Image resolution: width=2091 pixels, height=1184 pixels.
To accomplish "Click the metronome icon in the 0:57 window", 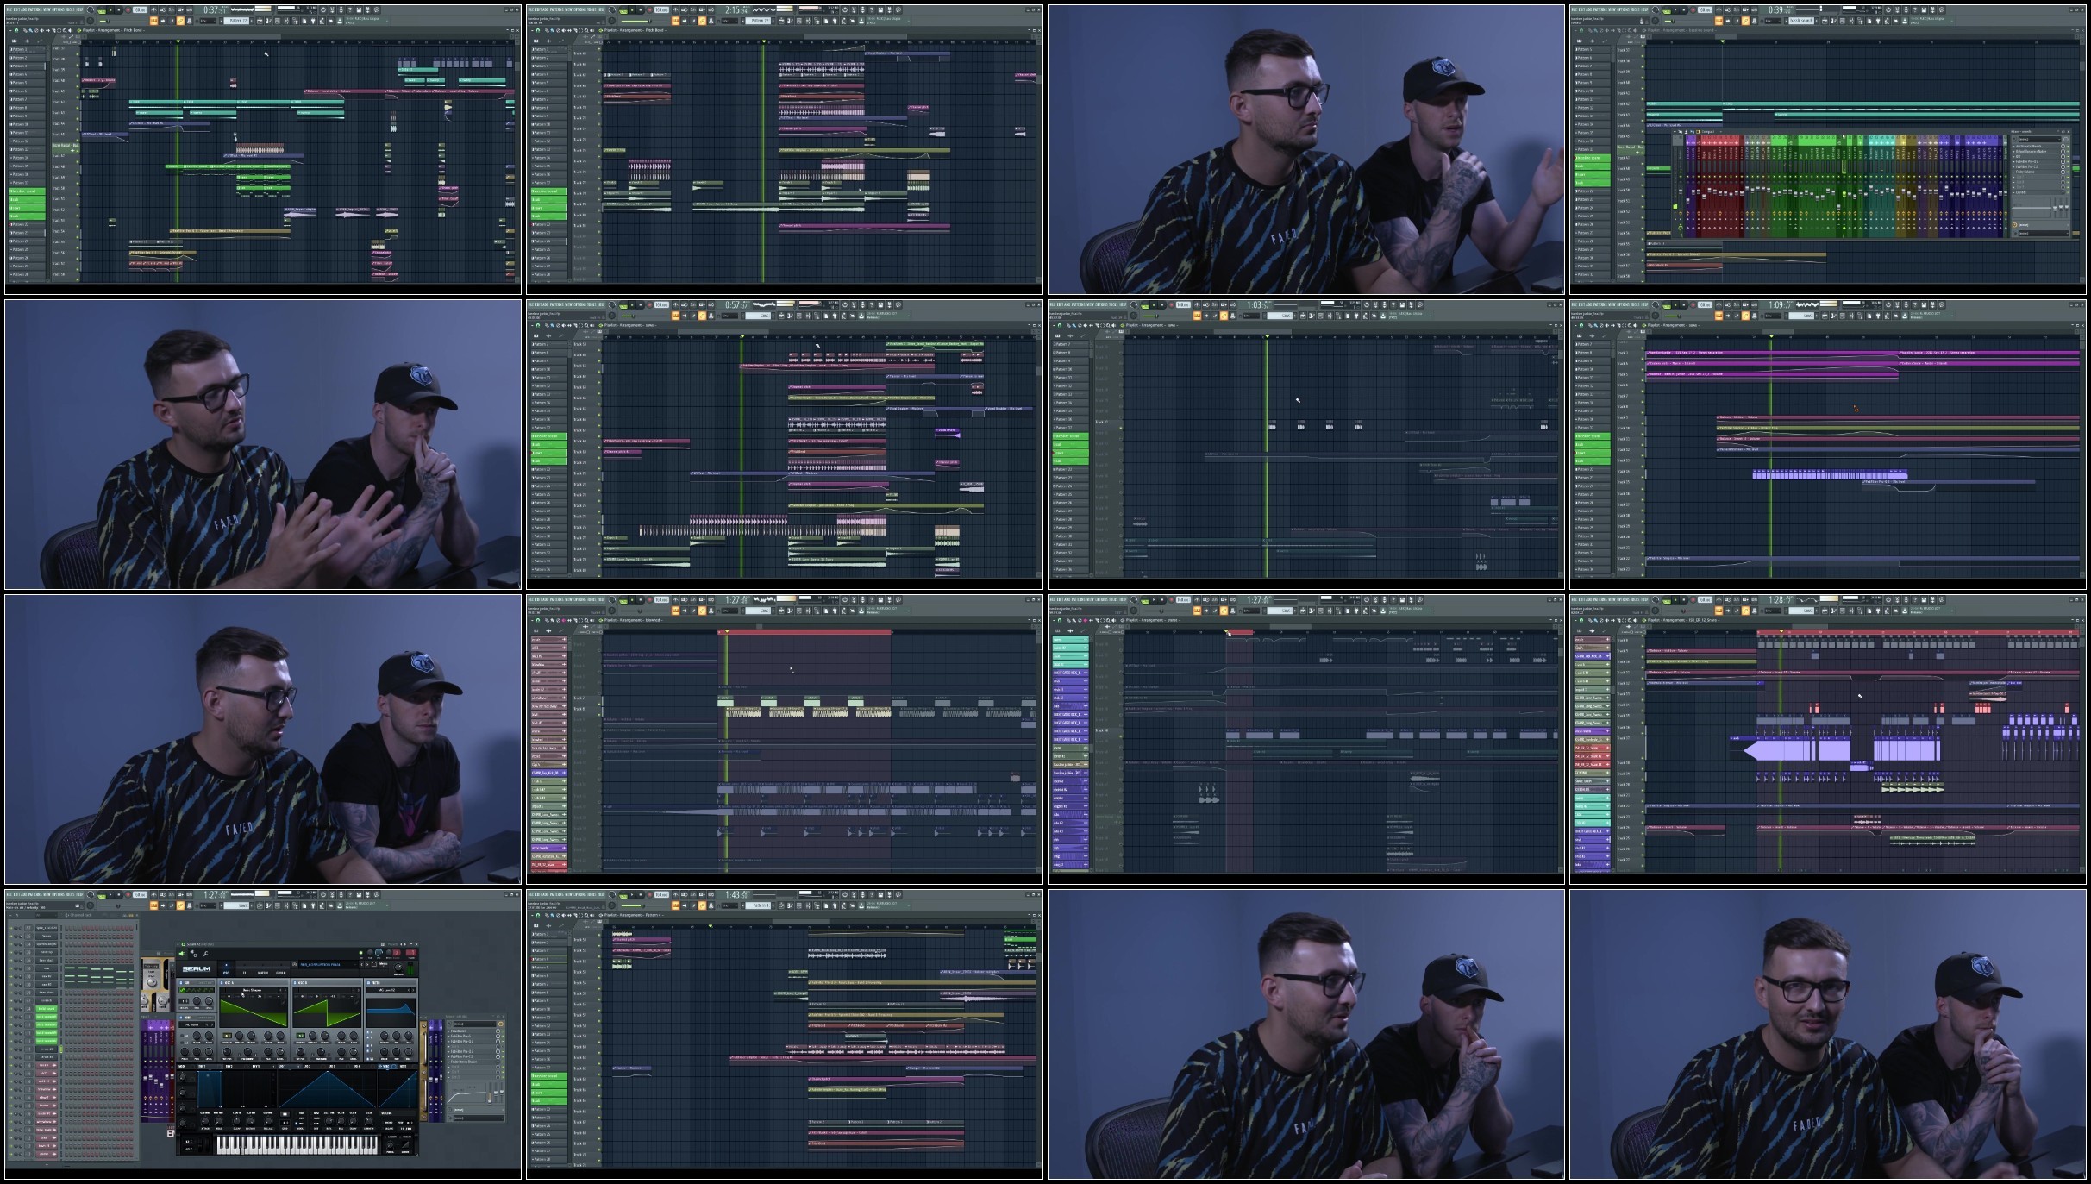I will coord(676,304).
